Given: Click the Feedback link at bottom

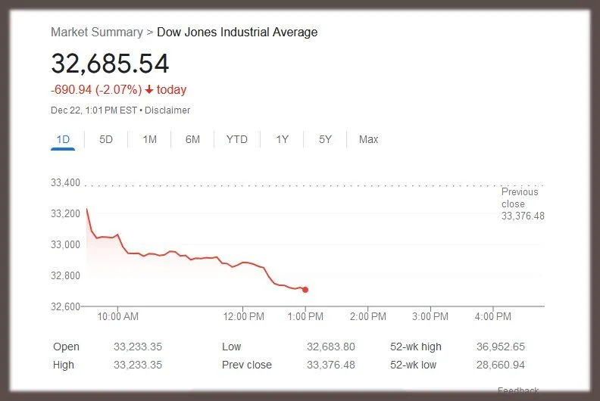Looking at the screenshot, I should coord(518,391).
